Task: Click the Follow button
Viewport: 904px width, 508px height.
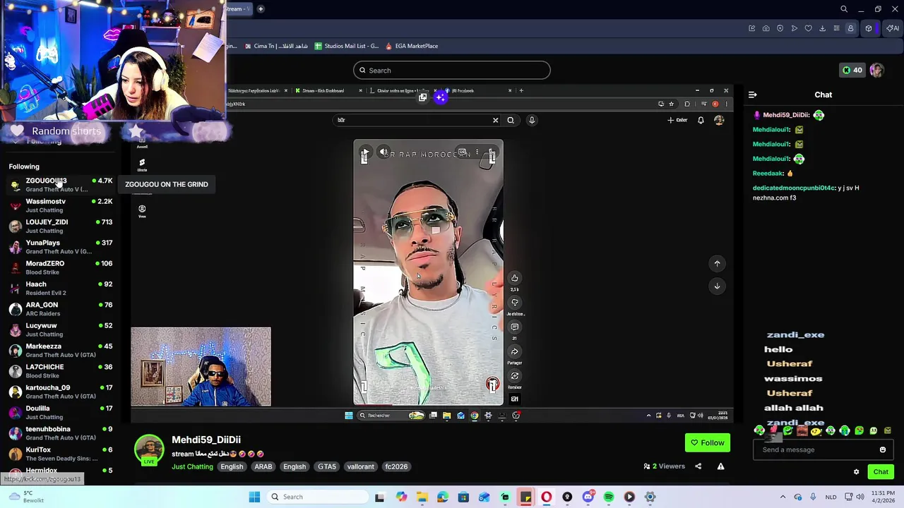Action: [x=707, y=442]
